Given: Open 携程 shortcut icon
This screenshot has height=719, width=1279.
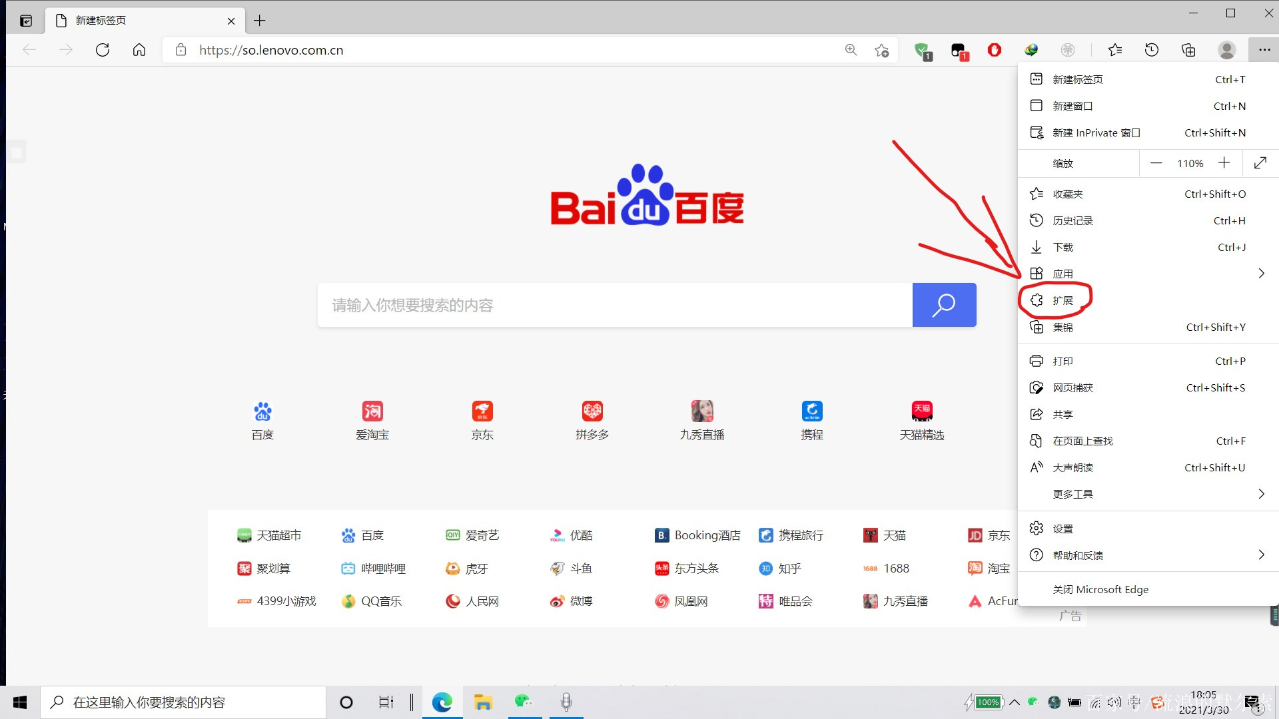Looking at the screenshot, I should [812, 411].
